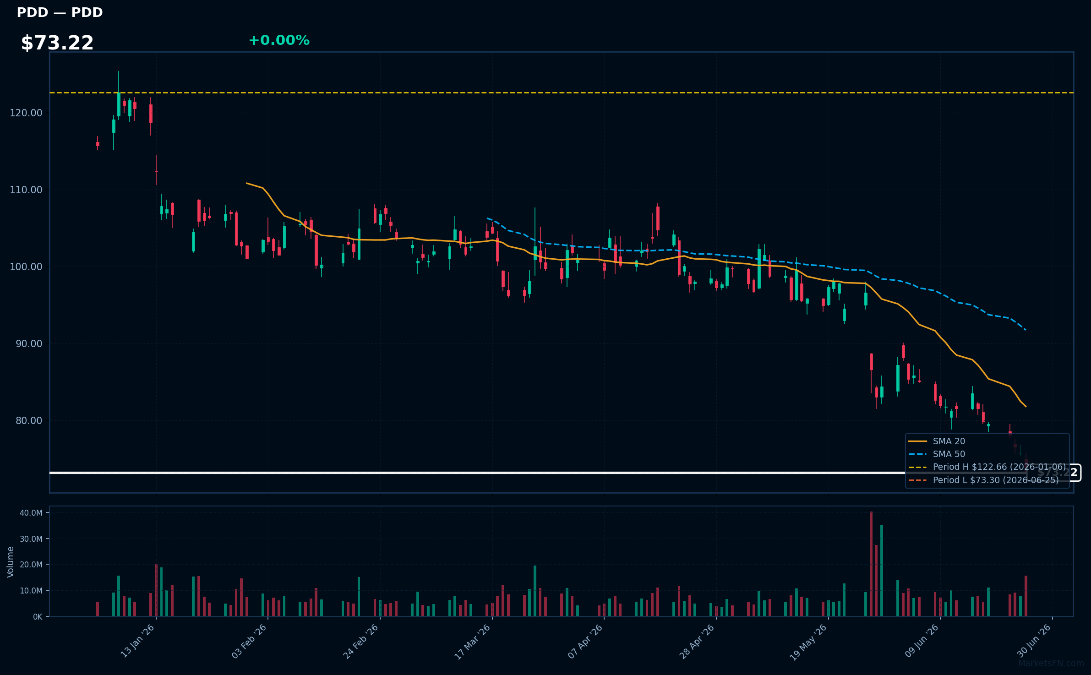Click the 110.00 price axis label
The height and width of the screenshot is (675, 1091).
[x=26, y=190]
